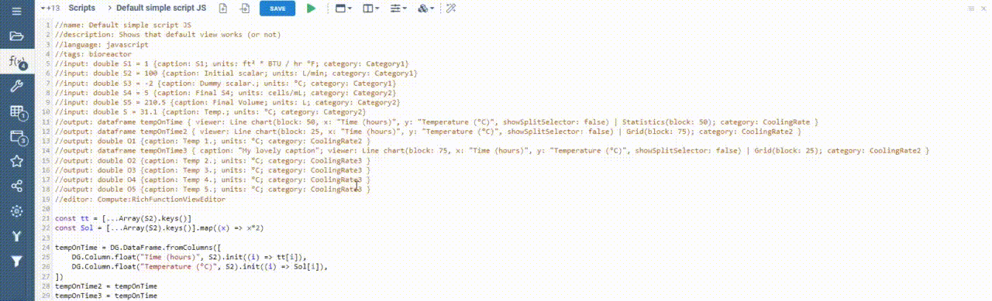Viewport: 992px width, 301px height.
Task: Click the '//input: double S2 = 100' code line
Action: click(236, 74)
